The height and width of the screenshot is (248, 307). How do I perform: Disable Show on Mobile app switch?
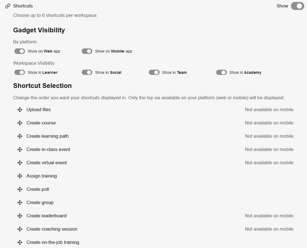pyautogui.click(x=87, y=51)
